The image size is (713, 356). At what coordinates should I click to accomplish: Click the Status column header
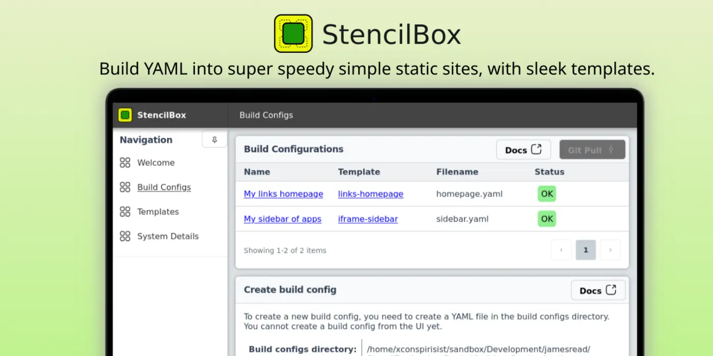[550, 172]
